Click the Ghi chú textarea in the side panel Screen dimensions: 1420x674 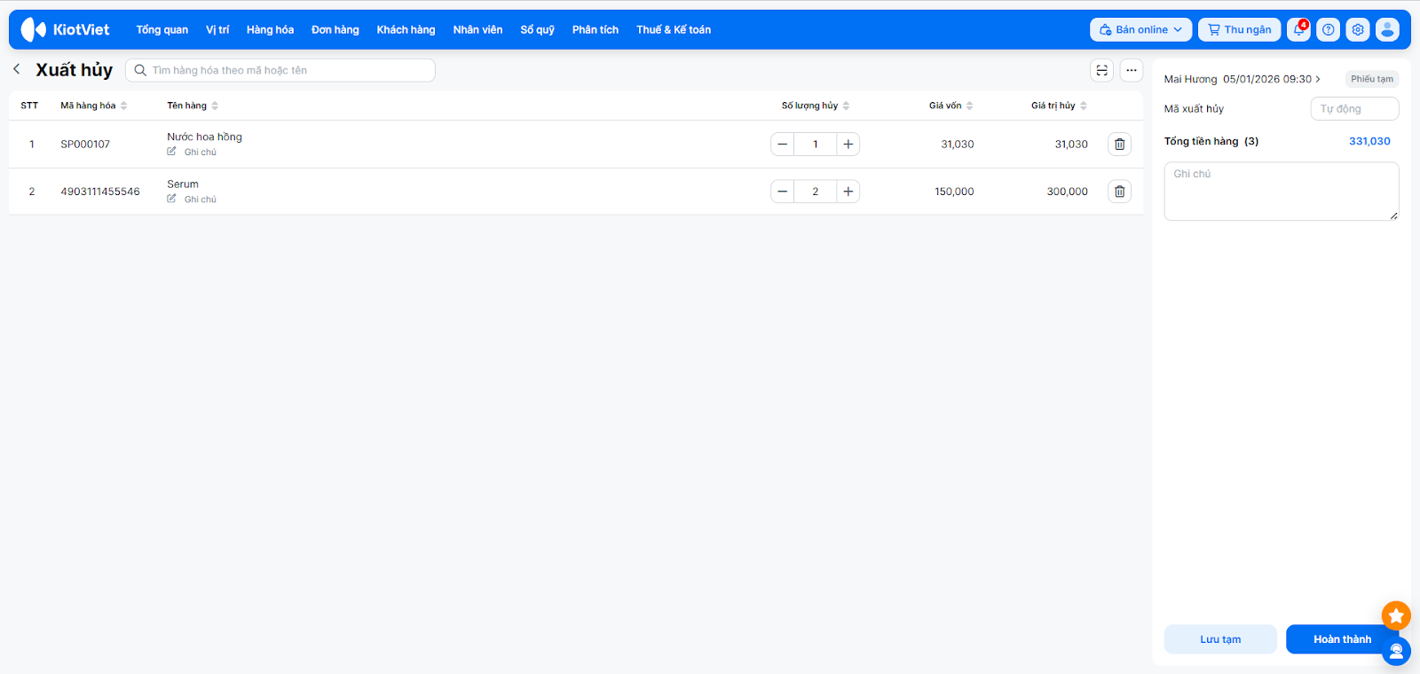[1282, 191]
